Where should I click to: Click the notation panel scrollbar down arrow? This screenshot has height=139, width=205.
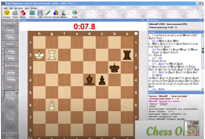point(203,89)
